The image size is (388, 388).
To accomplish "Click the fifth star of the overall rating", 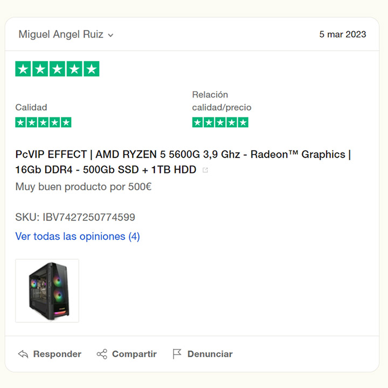I will click(92, 69).
